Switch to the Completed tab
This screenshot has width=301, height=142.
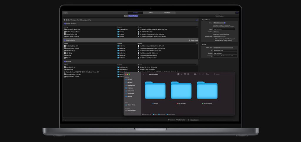coord(167,13)
